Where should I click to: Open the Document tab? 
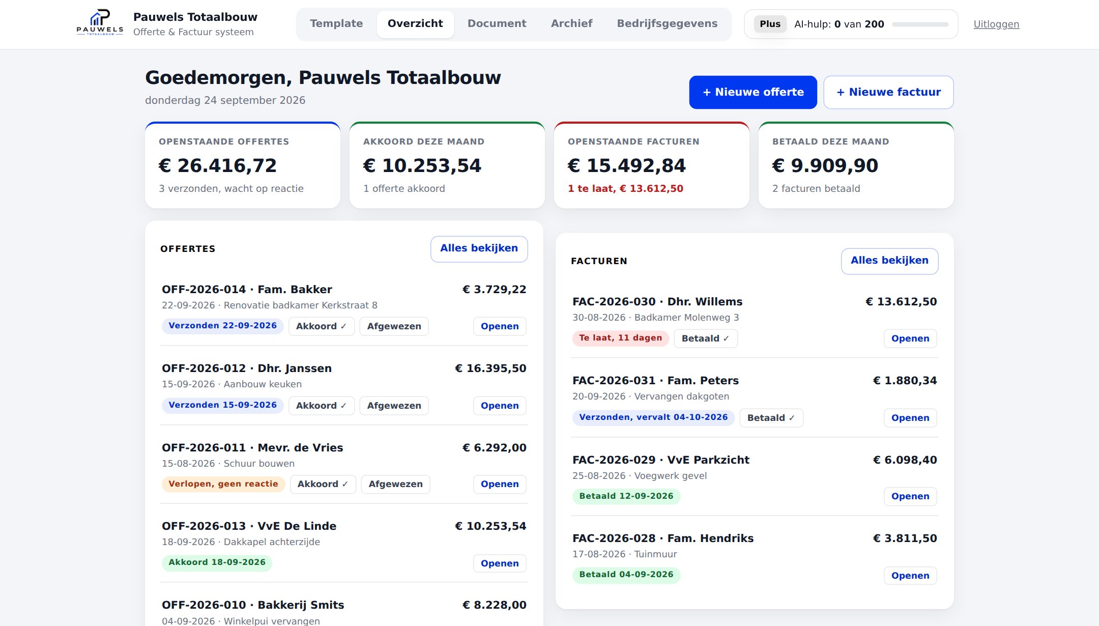pyautogui.click(x=497, y=24)
